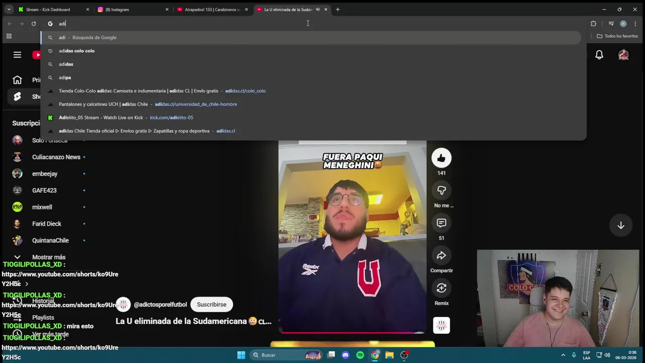Screen dimensions: 645x363
Task: Open Chrome extensions puzzle icon
Action: [593, 24]
